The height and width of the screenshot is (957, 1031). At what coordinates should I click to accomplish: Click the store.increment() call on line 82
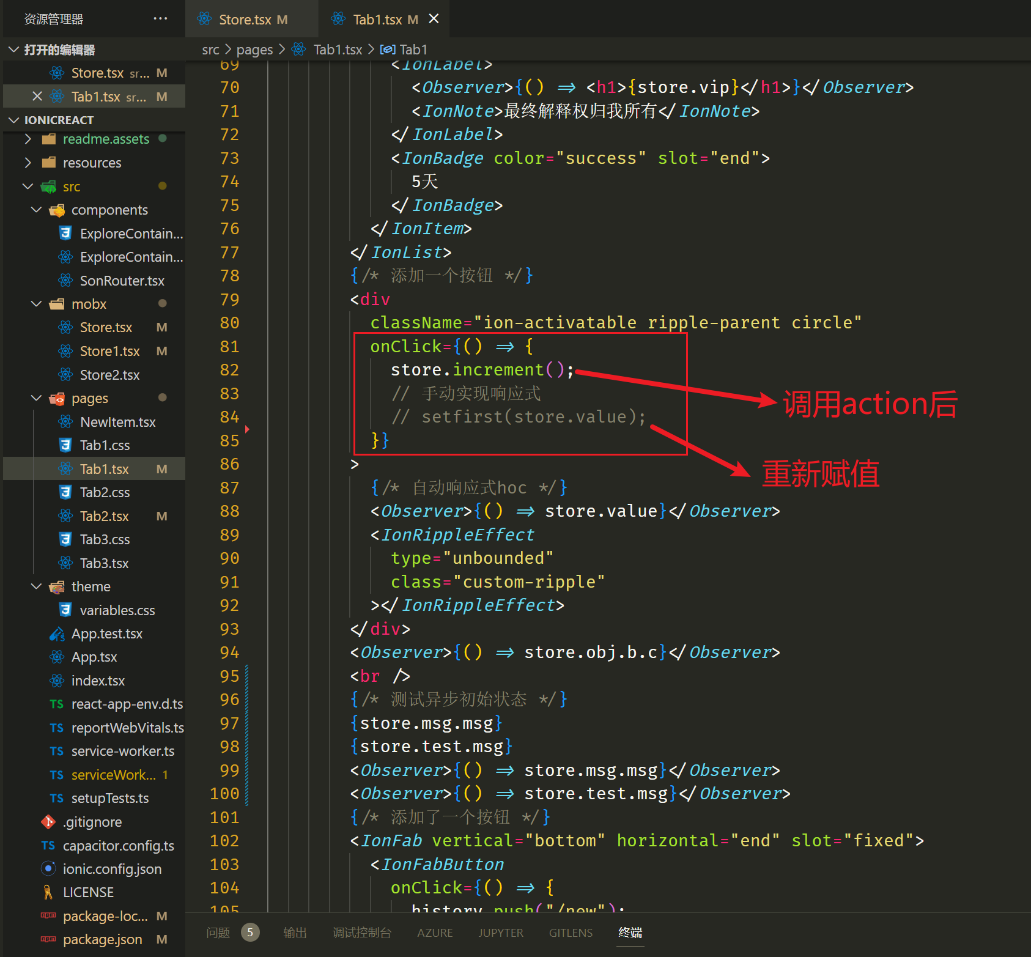[x=482, y=370]
